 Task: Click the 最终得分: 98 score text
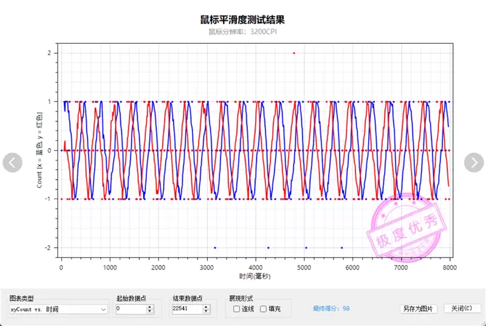point(331,308)
